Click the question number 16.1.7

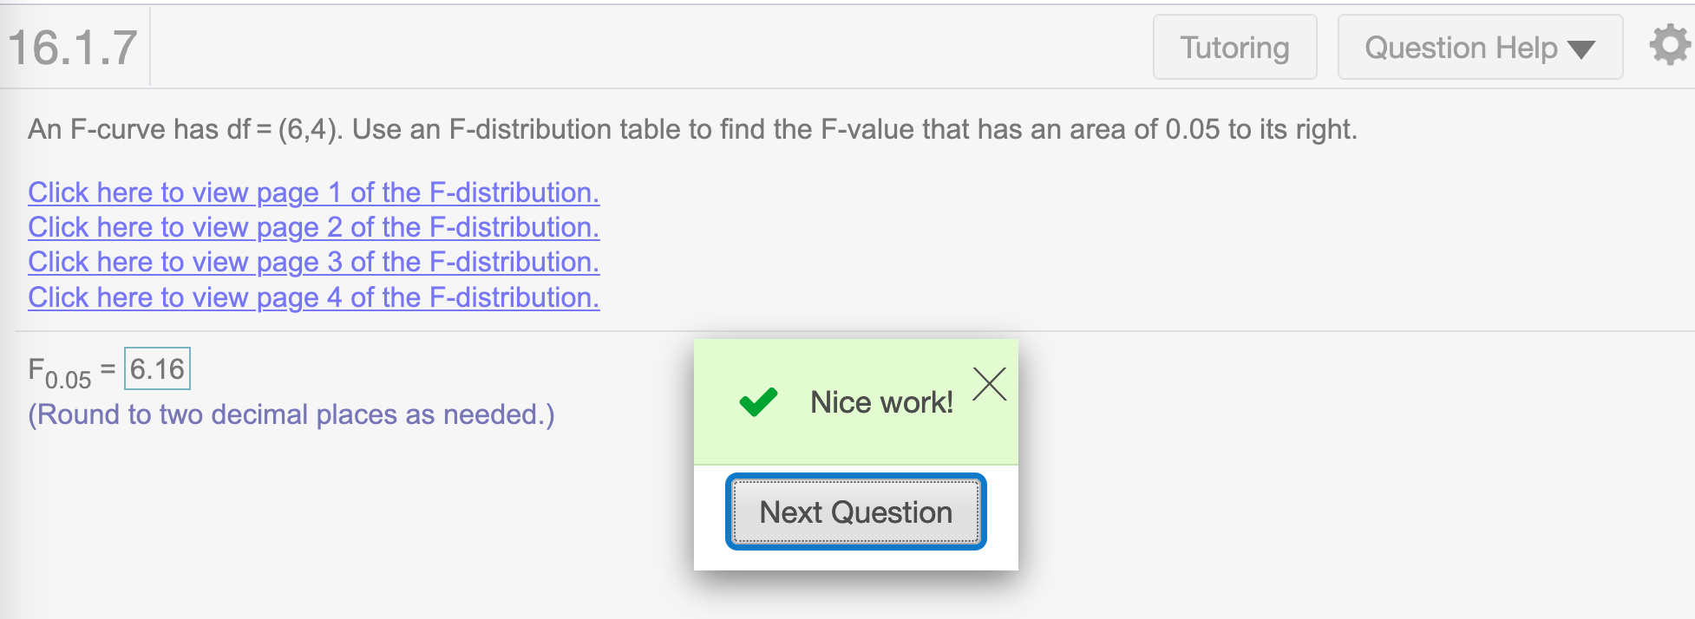tap(73, 47)
